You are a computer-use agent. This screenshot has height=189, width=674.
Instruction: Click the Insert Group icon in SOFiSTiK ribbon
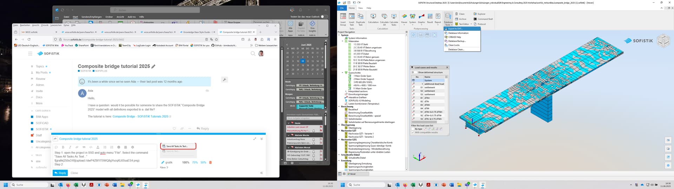click(343, 19)
